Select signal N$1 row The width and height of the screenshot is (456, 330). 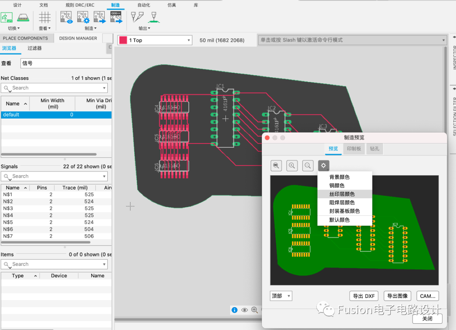pyautogui.click(x=56, y=195)
